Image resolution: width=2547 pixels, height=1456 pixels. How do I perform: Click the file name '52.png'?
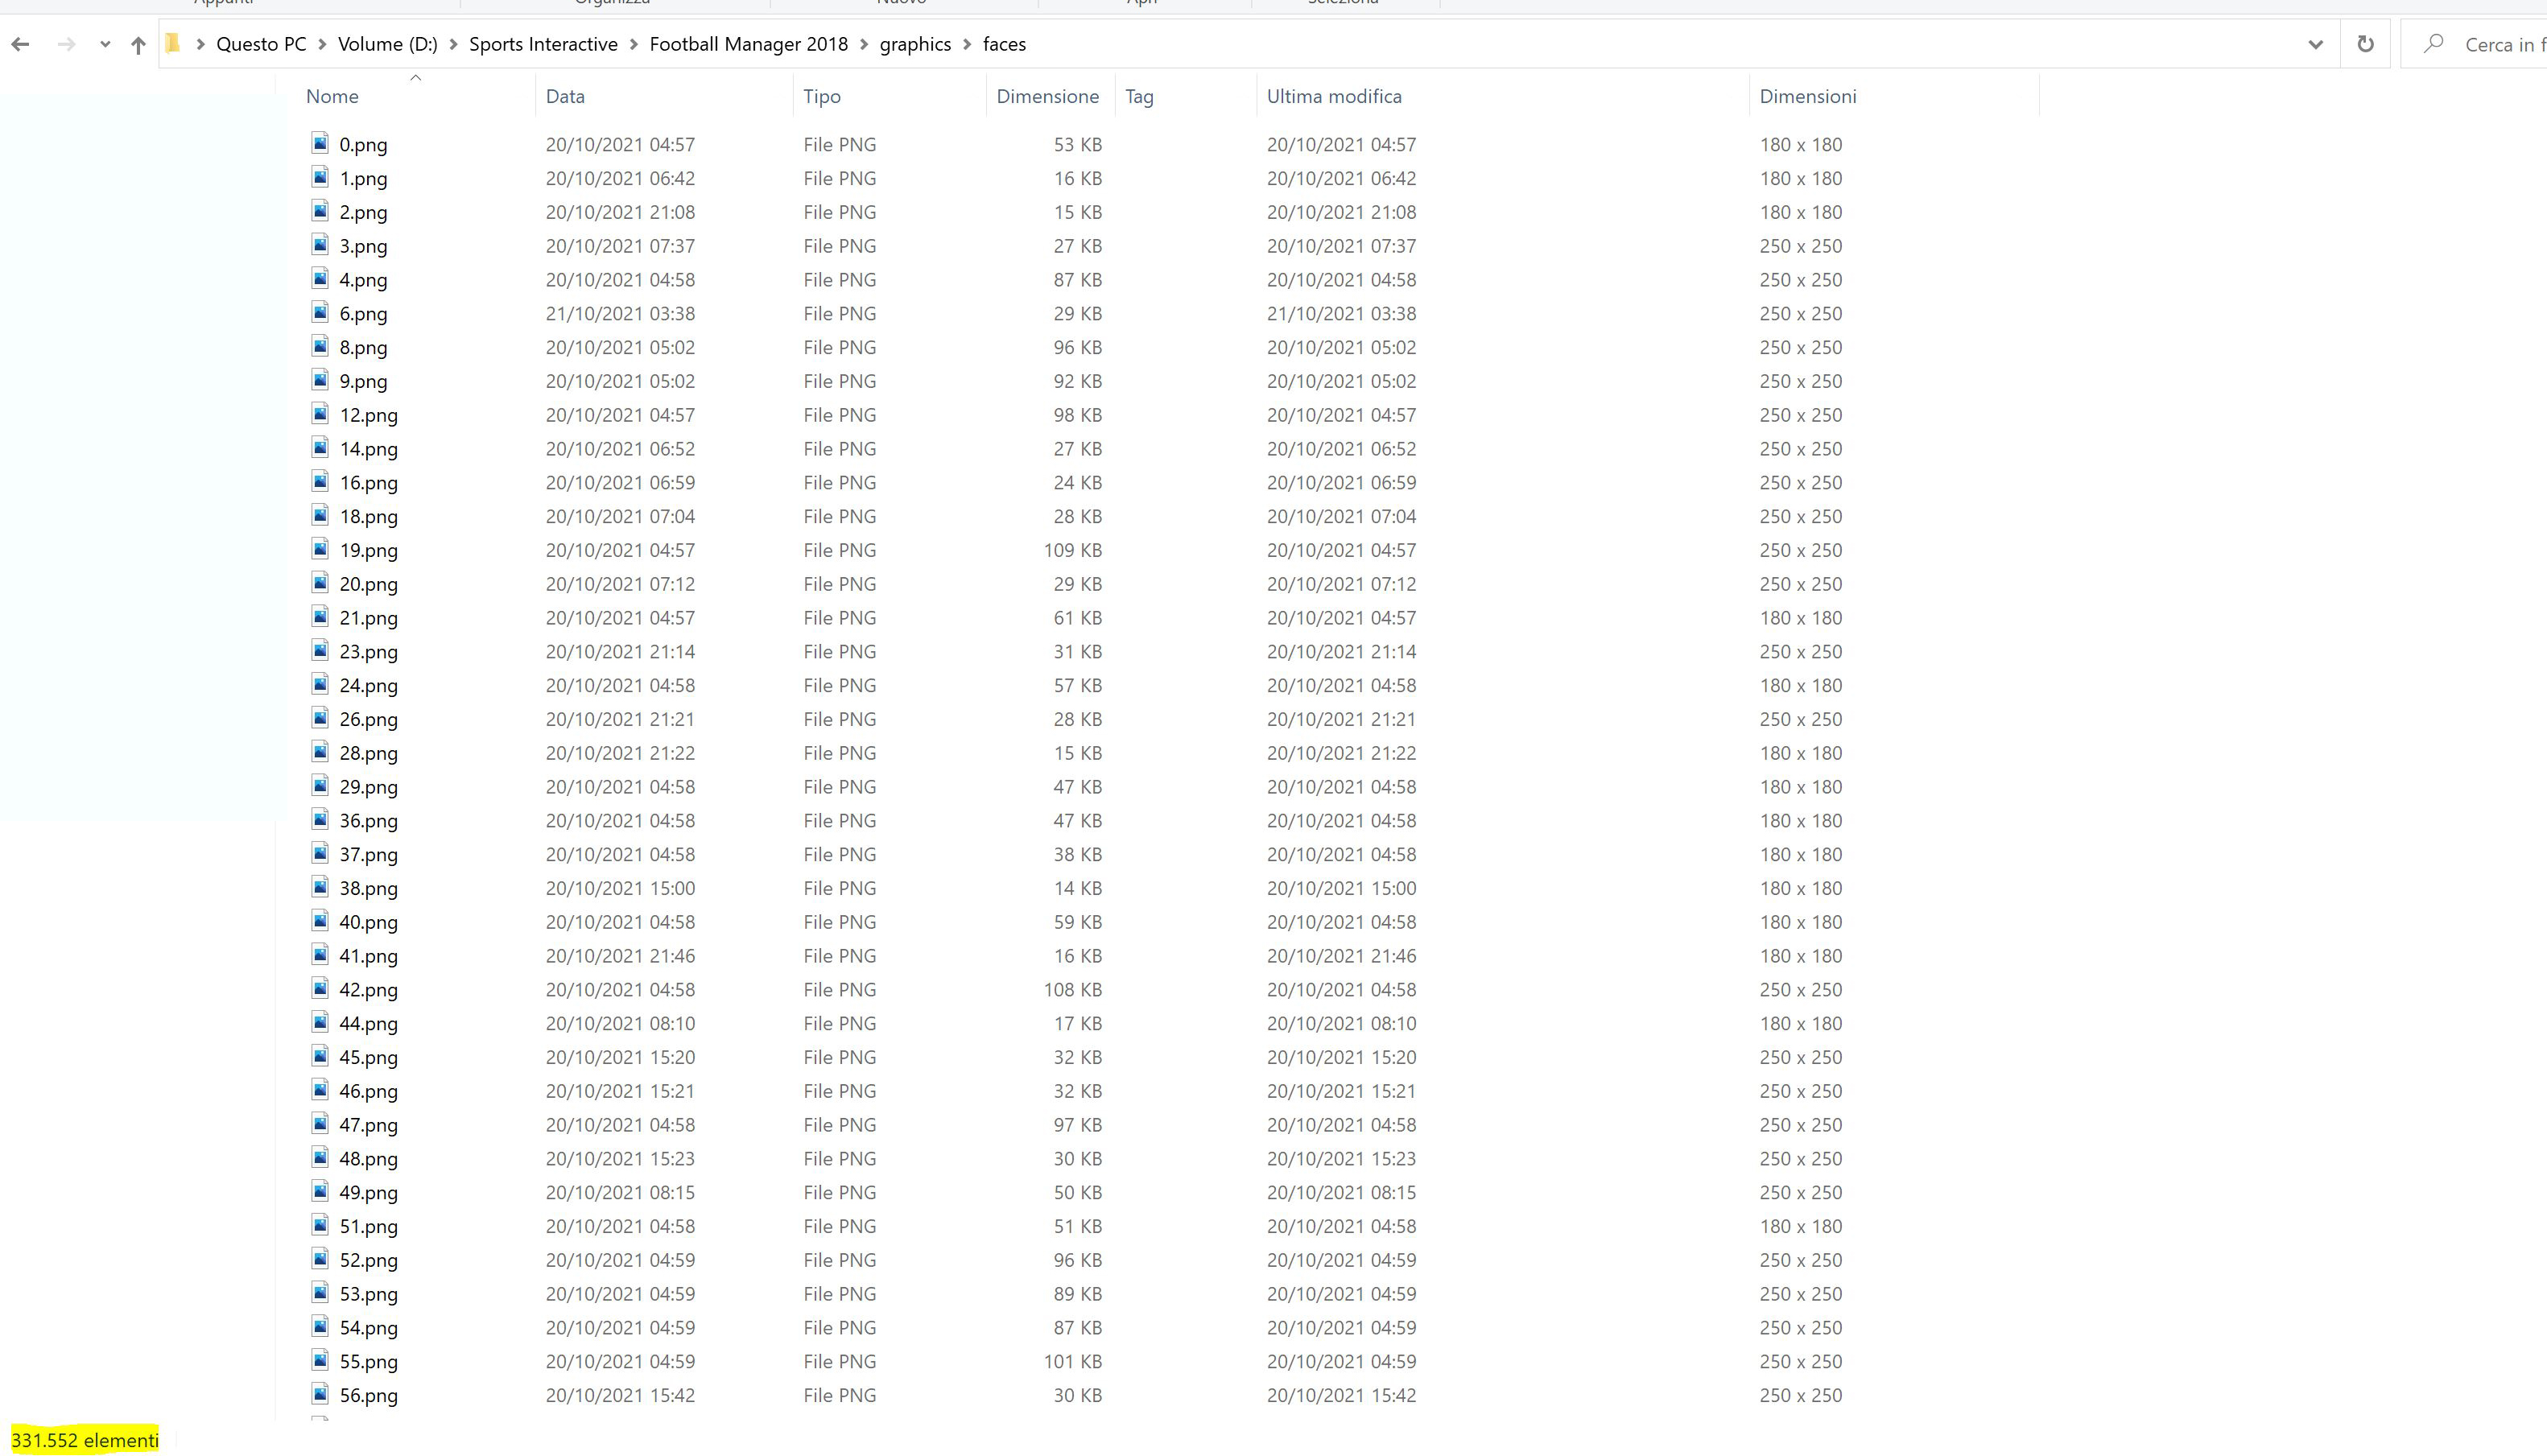pyautogui.click(x=368, y=1260)
